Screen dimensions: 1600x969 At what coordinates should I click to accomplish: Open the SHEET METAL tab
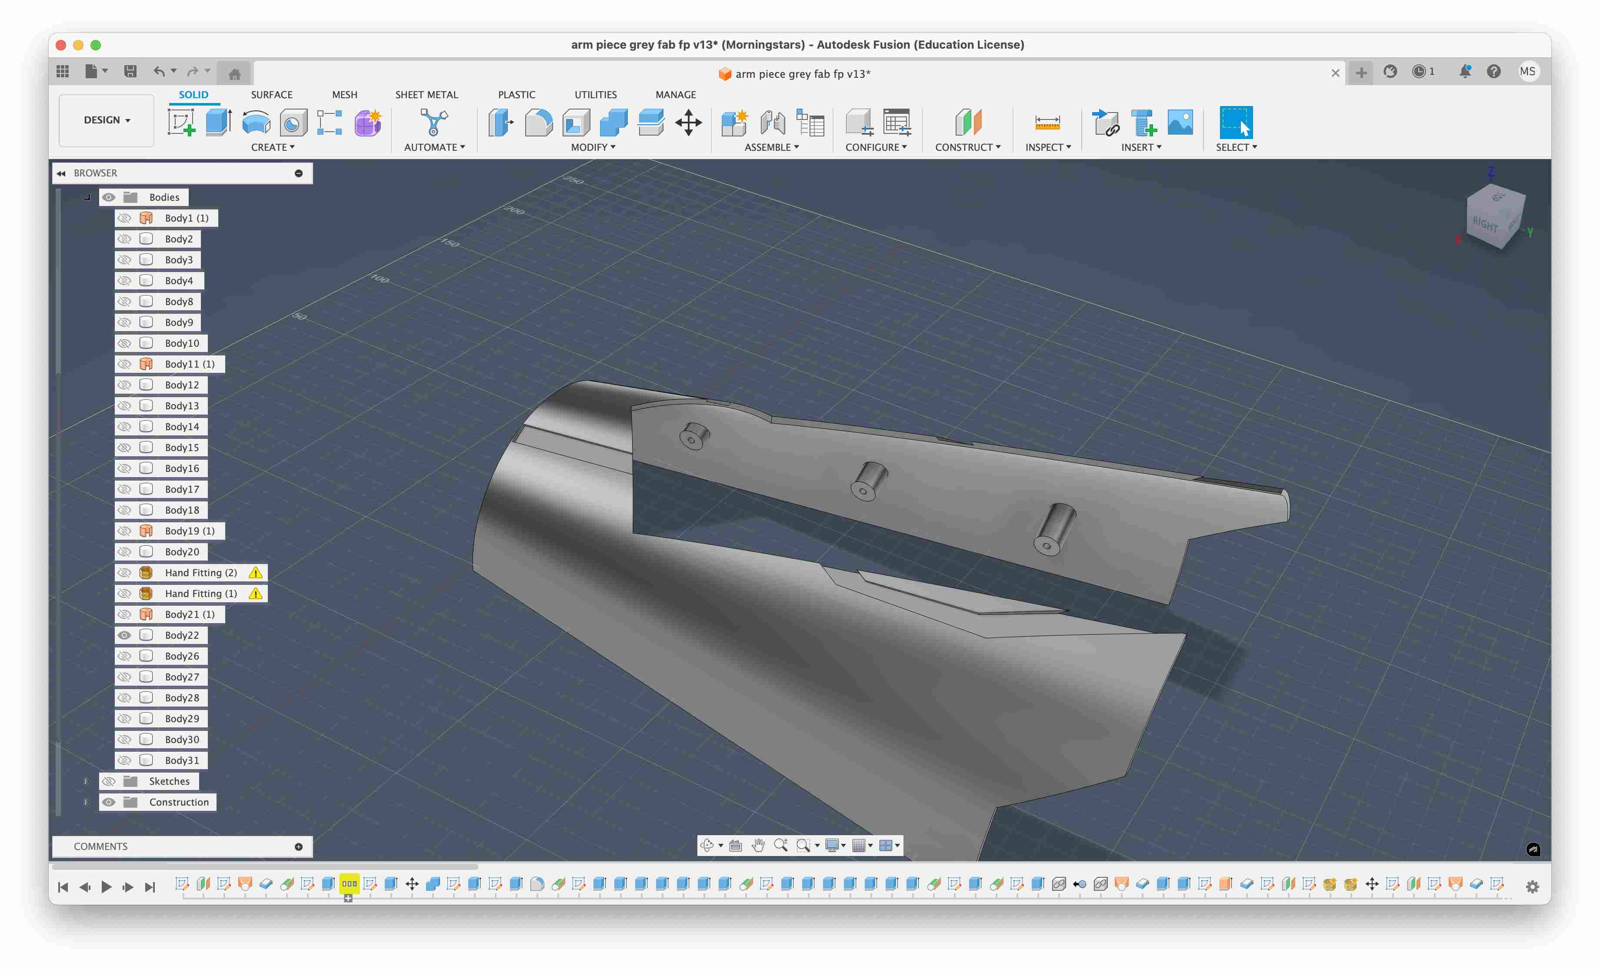(x=427, y=95)
